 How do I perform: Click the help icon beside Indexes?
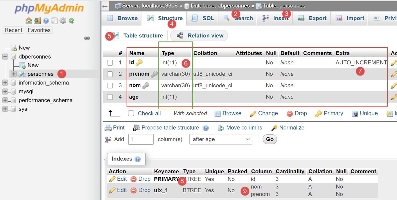click(x=138, y=159)
